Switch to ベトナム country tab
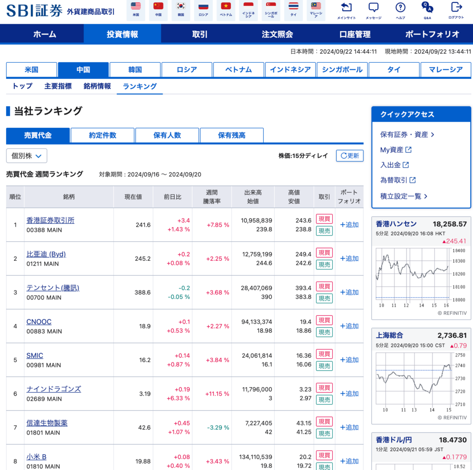The height and width of the screenshot is (470, 473). [x=239, y=70]
